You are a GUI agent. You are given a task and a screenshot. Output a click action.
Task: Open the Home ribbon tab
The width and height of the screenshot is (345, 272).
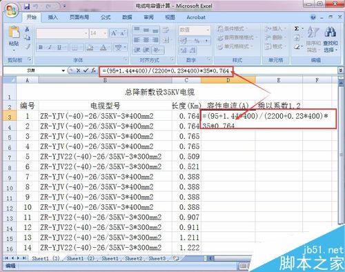click(x=32, y=17)
